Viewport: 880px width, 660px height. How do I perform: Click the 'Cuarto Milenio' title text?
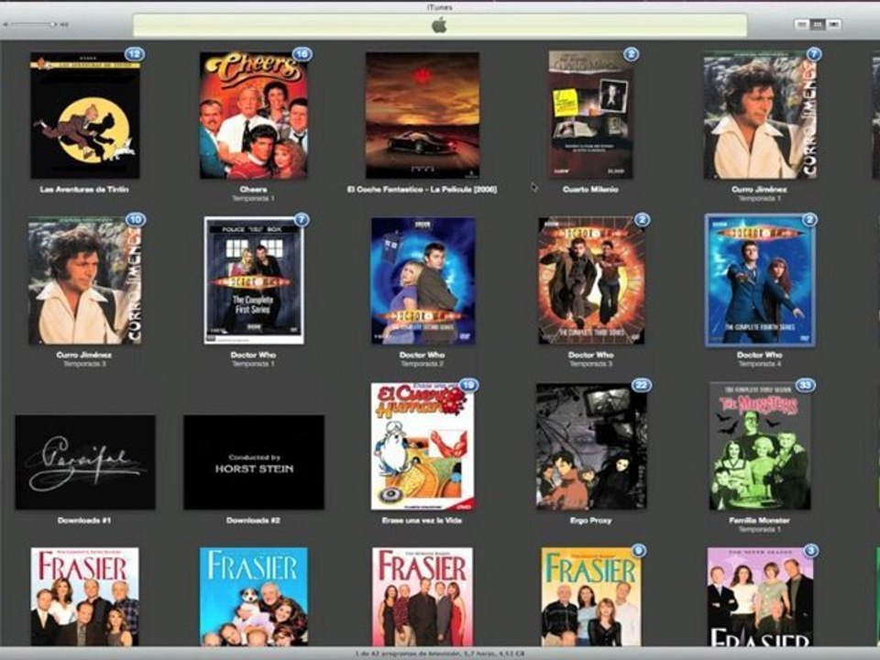coord(590,190)
